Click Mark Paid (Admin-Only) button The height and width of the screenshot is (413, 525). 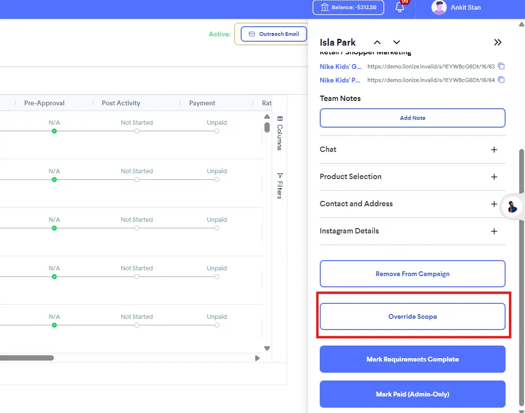click(x=412, y=394)
